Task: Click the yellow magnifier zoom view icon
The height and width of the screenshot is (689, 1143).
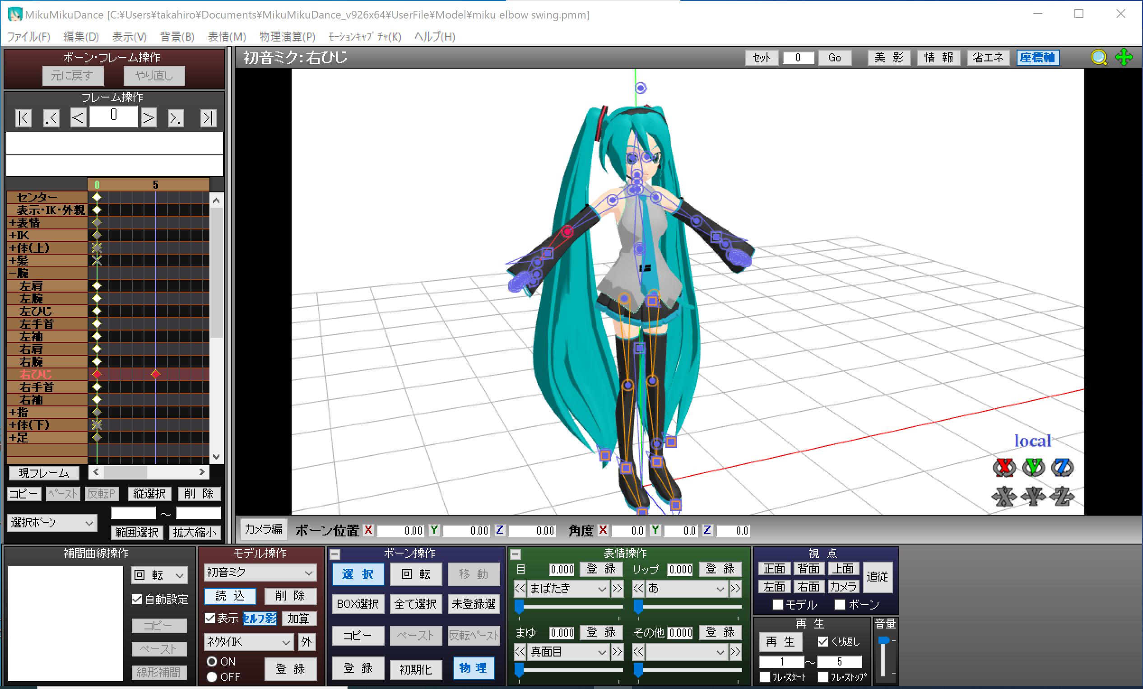Action: point(1098,57)
